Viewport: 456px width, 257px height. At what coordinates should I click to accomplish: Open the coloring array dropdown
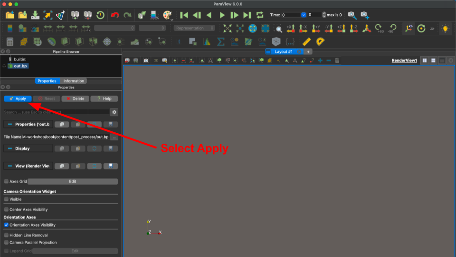114,28
